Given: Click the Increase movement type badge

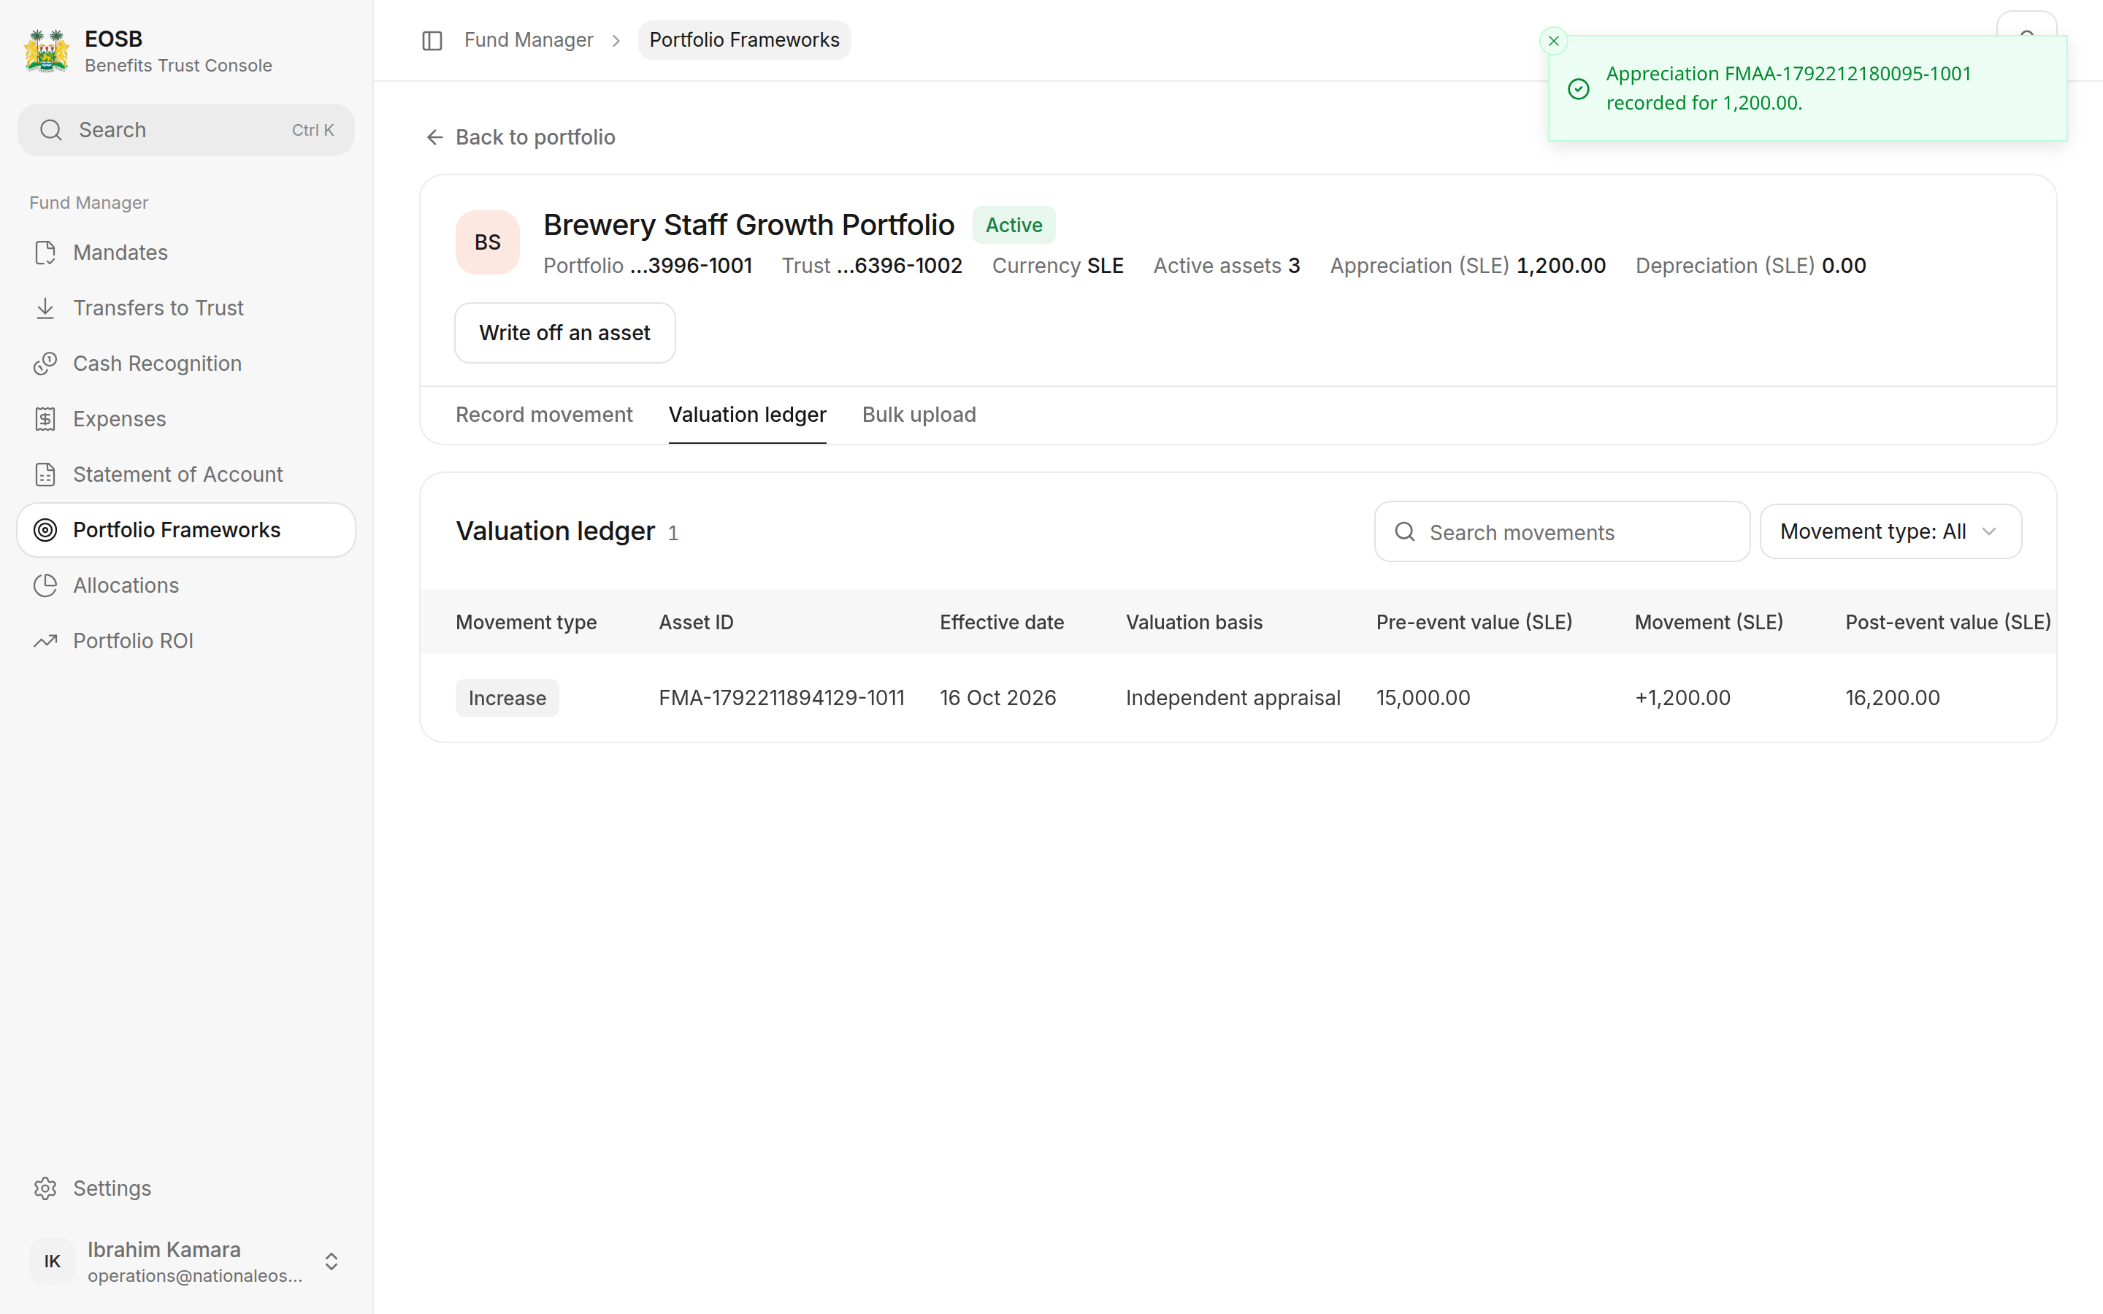Looking at the screenshot, I should (507, 698).
